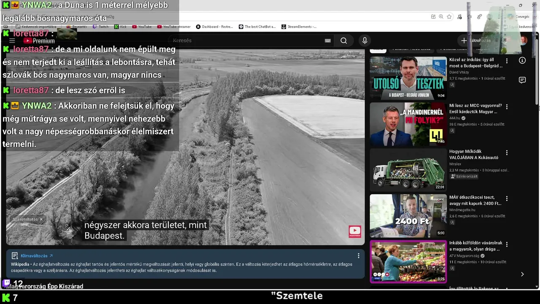Open the Dashboard - Restre... bookmark
This screenshot has height=304, width=540.
(x=214, y=27)
